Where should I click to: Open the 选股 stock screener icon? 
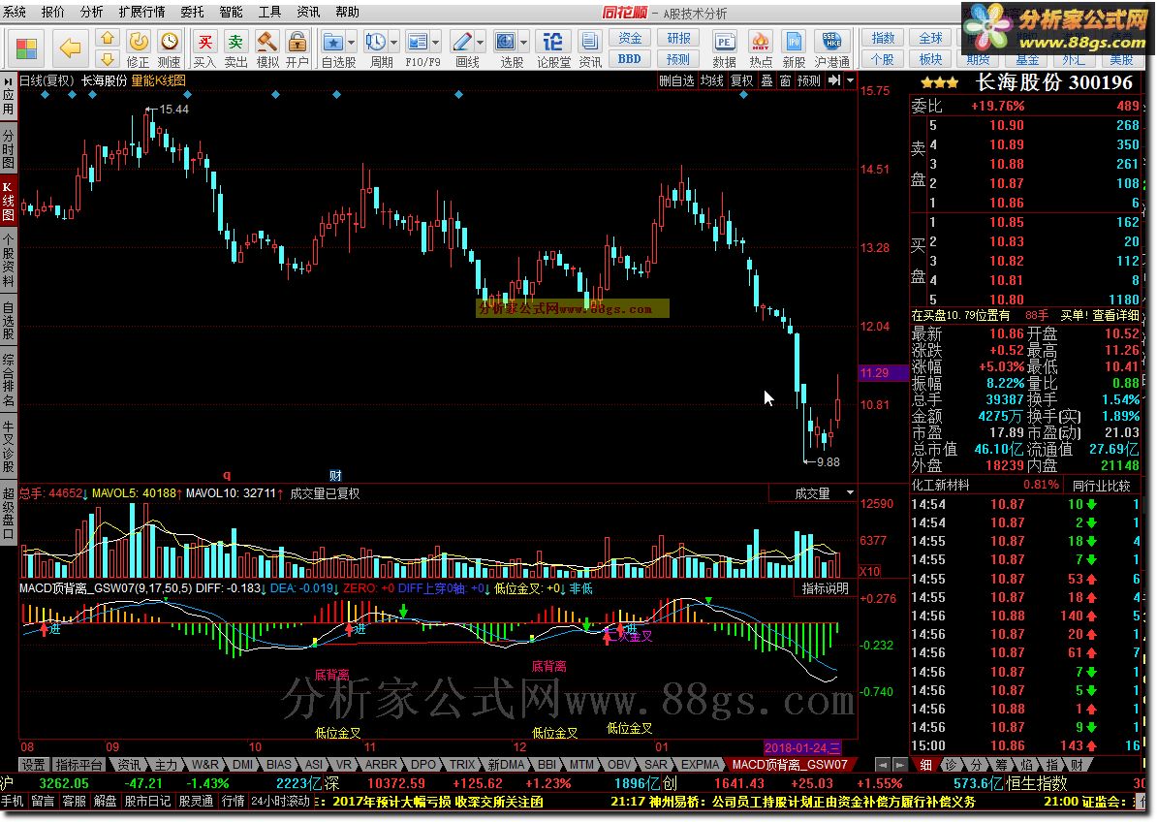point(506,43)
